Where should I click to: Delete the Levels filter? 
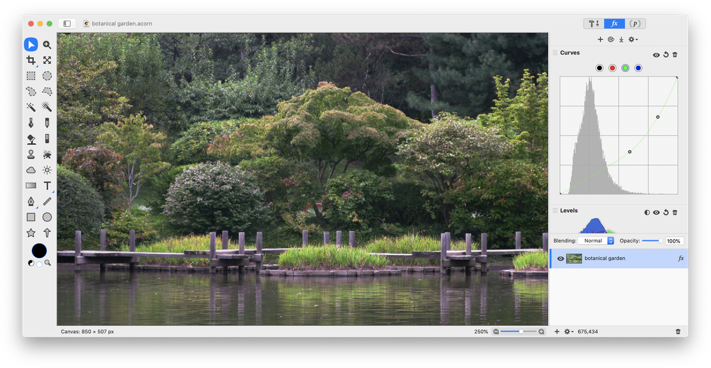pos(675,212)
